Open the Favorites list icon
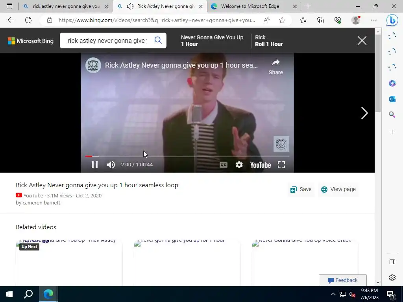403x302 pixels. pos(303,20)
